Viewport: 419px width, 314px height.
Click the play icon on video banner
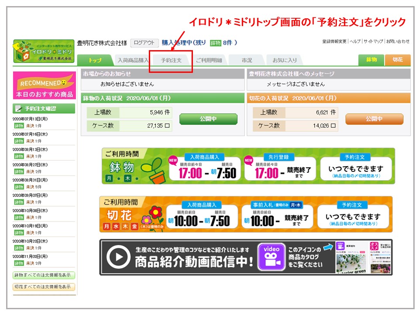(116, 257)
